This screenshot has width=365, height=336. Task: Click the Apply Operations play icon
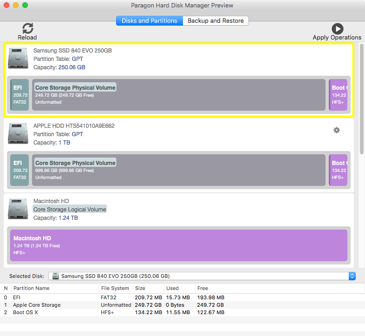click(x=338, y=29)
